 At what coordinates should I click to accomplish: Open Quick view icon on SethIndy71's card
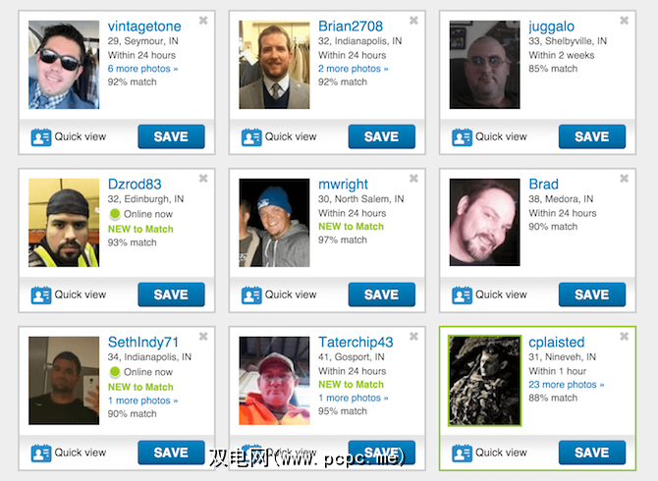(41, 454)
